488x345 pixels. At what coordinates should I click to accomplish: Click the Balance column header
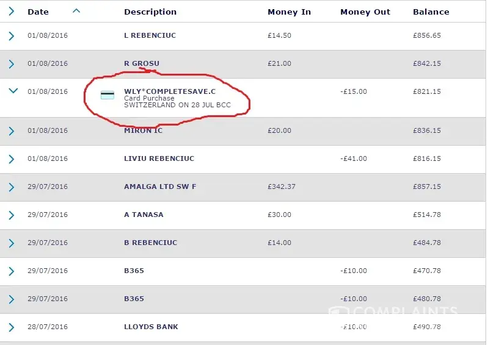point(431,12)
